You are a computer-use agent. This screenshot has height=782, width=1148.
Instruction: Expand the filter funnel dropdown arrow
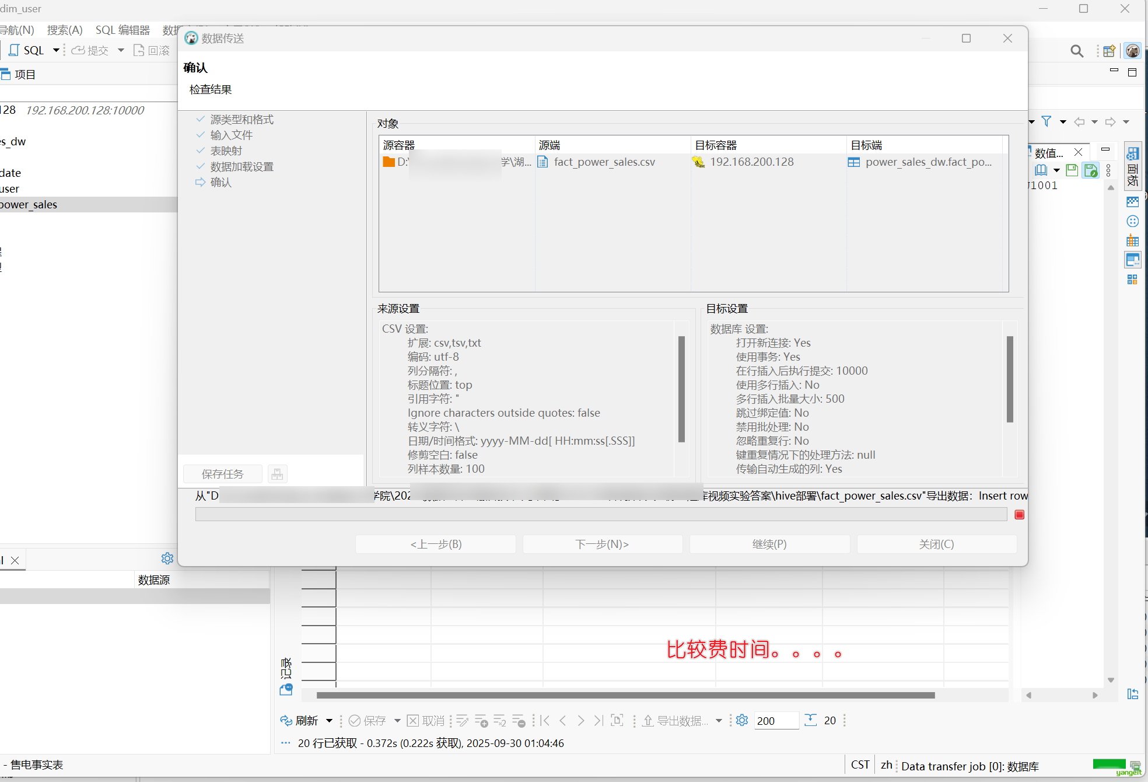click(x=1063, y=121)
